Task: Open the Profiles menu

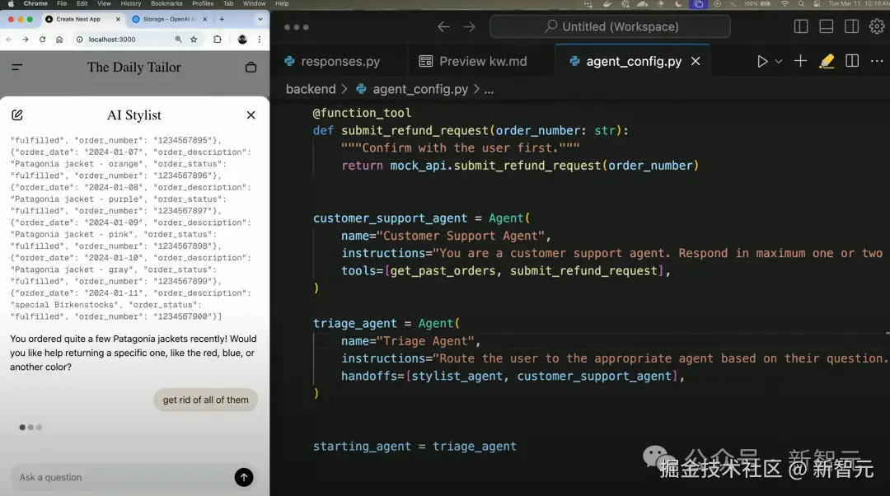Action: 203,3
